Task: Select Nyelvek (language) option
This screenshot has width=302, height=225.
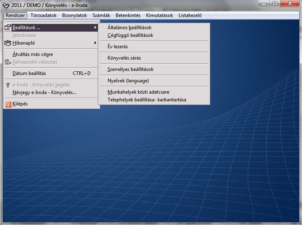Action: coord(128,81)
